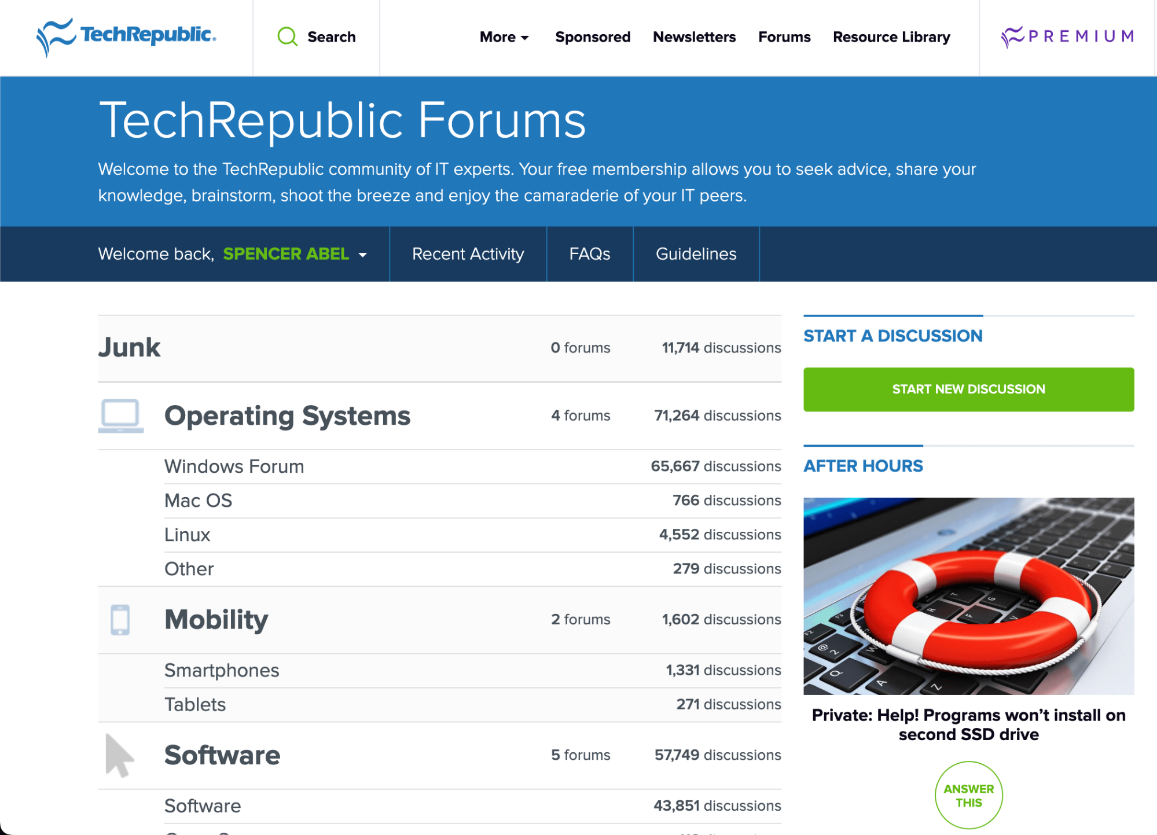Image resolution: width=1157 pixels, height=835 pixels.
Task: Click the TechRepublic Forums page title
Action: pos(343,120)
